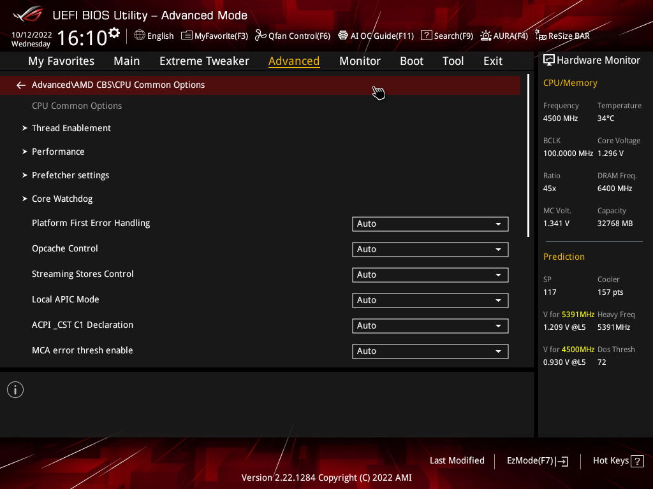Open the Tool tab
The image size is (653, 489).
tap(453, 61)
